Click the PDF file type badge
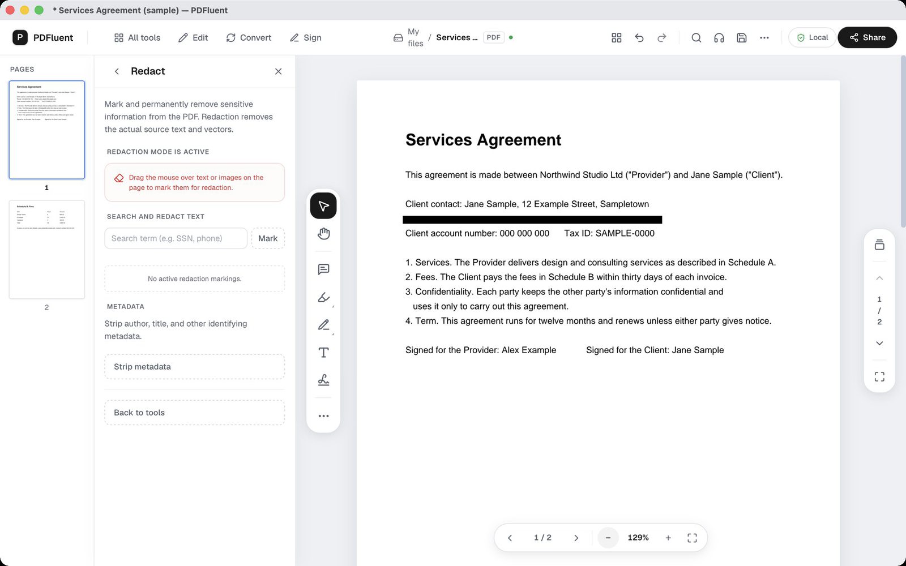The width and height of the screenshot is (906, 566). click(494, 37)
